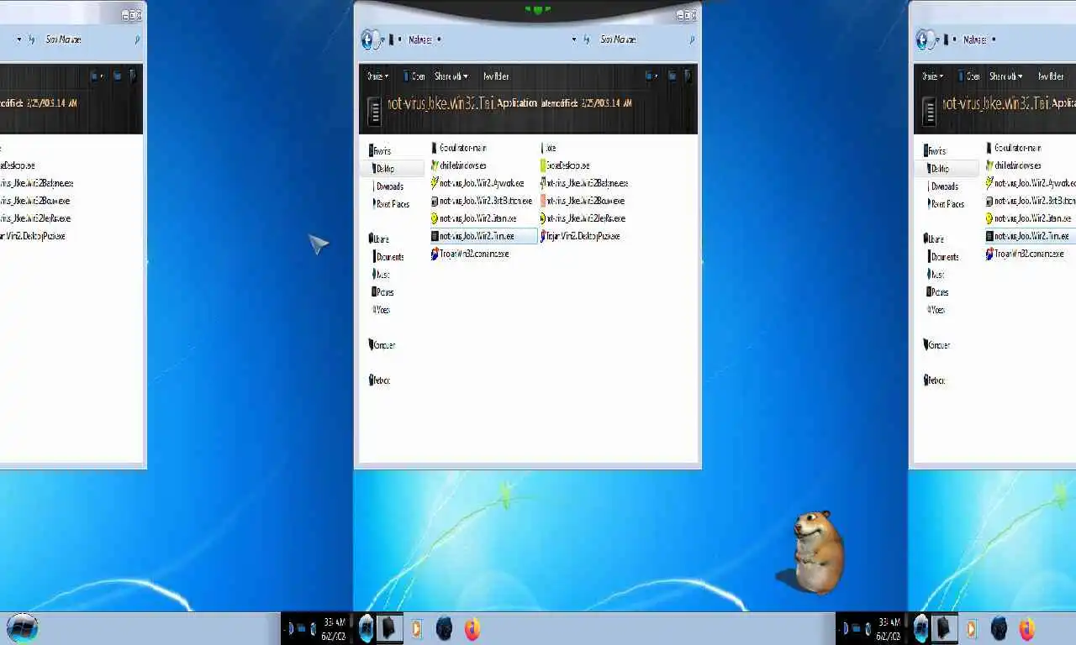
Task: Select the smiley titan.exe icon, middle window
Action: click(x=435, y=218)
